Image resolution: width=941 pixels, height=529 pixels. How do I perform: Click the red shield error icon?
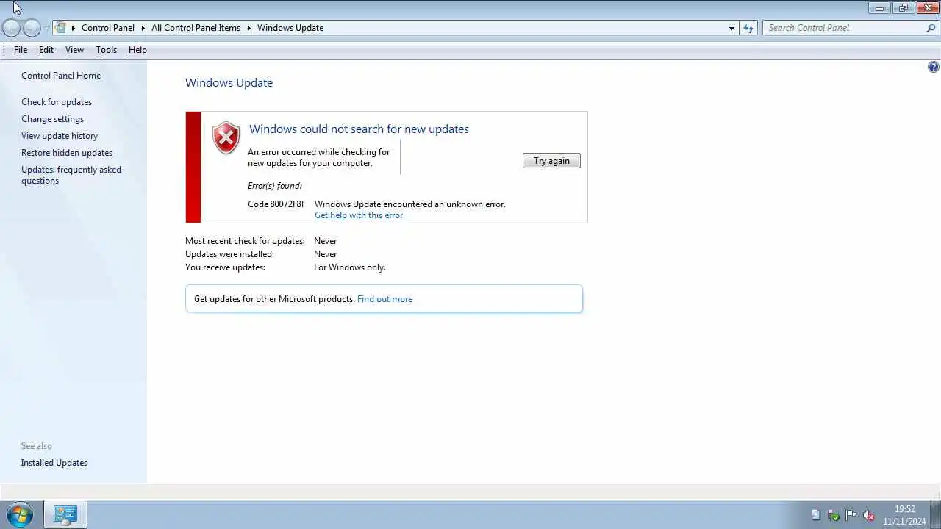[x=226, y=138]
